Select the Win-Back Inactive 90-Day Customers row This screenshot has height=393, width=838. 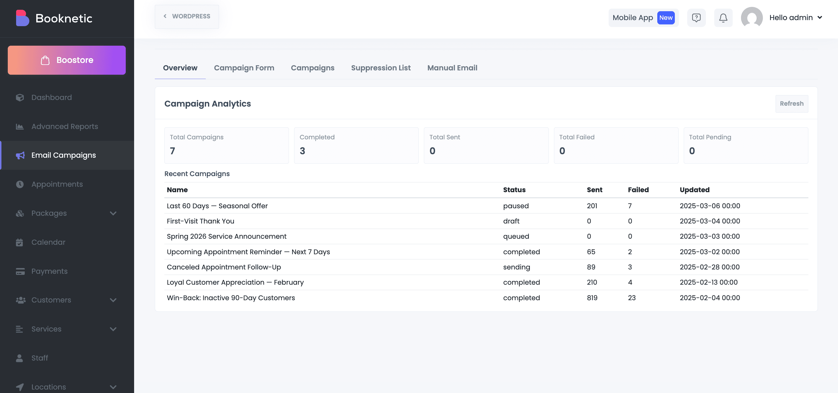coord(231,298)
